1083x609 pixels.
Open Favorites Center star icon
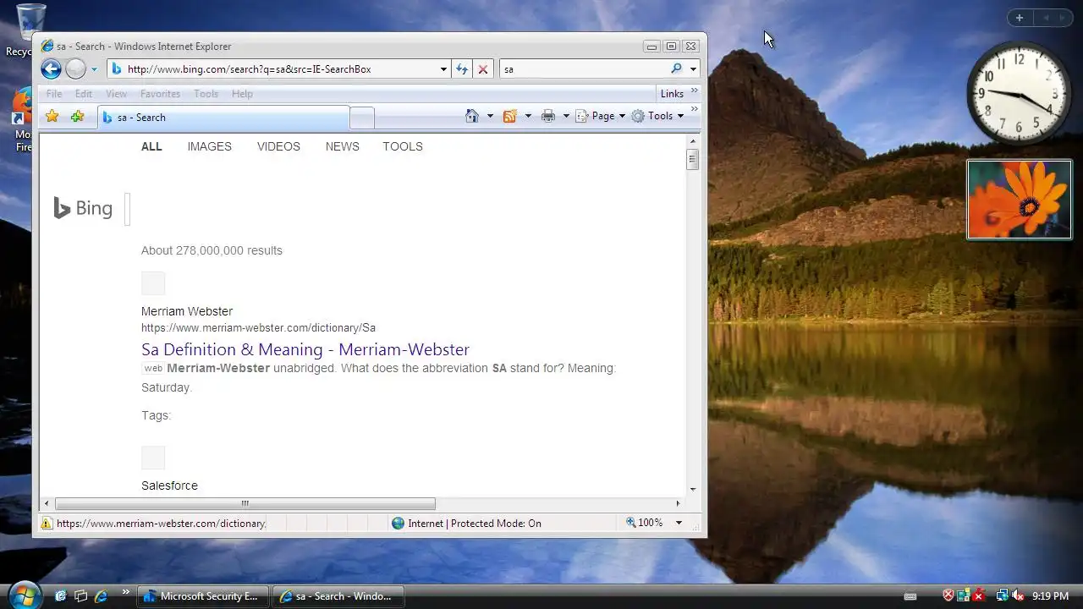tap(52, 117)
